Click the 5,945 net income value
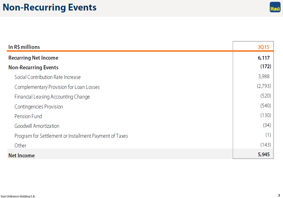Screen dimensions: 283x198 click(263, 154)
